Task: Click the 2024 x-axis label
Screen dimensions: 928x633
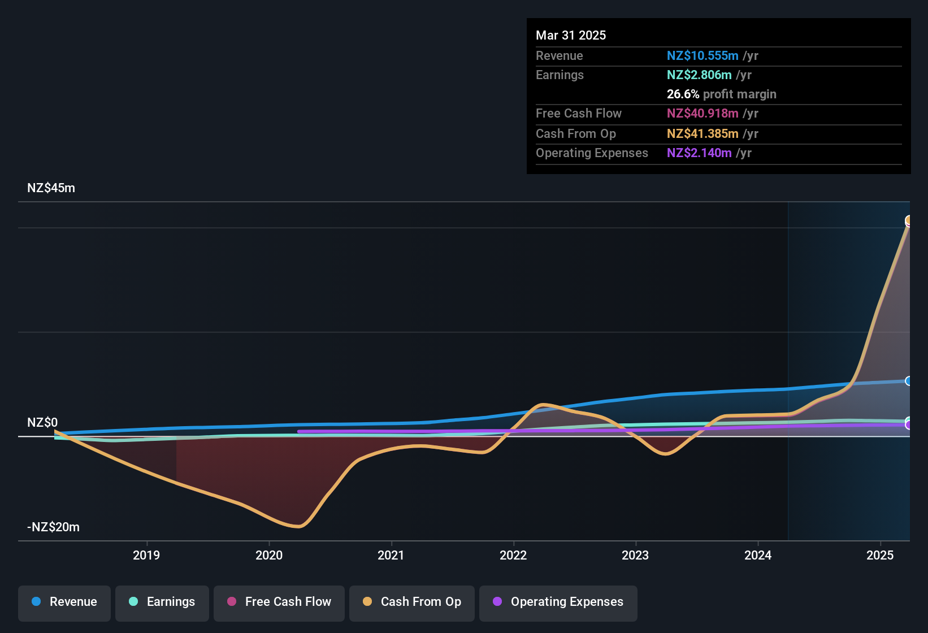Action: (x=758, y=555)
